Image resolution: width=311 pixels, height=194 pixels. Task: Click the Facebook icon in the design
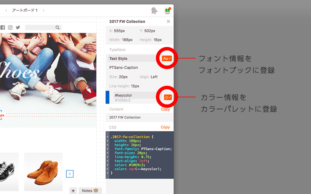click(x=3, y=28)
